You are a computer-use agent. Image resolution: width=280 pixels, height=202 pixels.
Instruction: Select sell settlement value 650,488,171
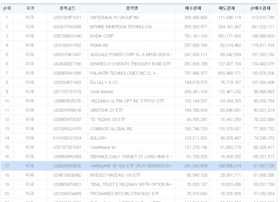[x=229, y=73]
